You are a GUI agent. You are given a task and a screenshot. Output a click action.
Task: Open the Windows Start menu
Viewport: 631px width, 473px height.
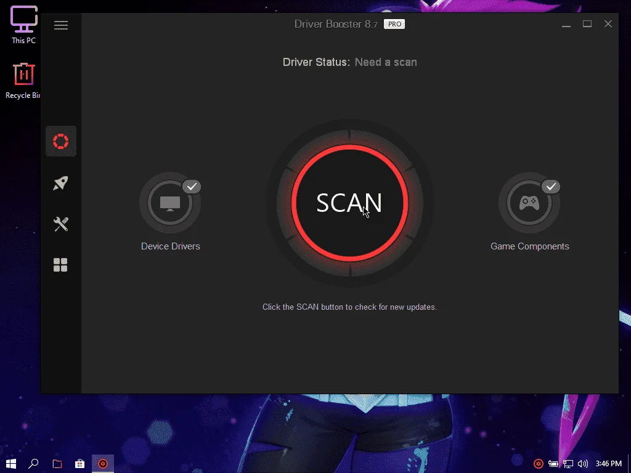click(11, 464)
